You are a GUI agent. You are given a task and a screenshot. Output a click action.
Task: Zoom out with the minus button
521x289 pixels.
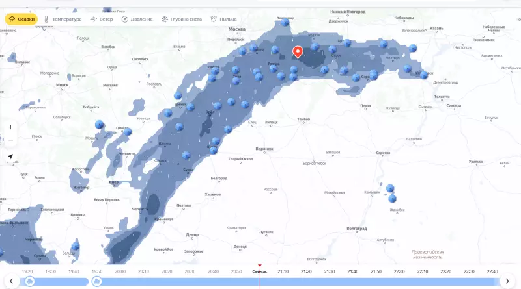coord(10,140)
